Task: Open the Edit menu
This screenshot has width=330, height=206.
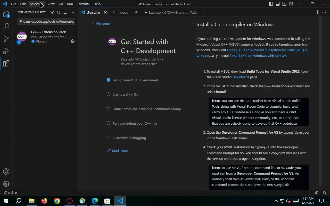Action: tap(23, 4)
